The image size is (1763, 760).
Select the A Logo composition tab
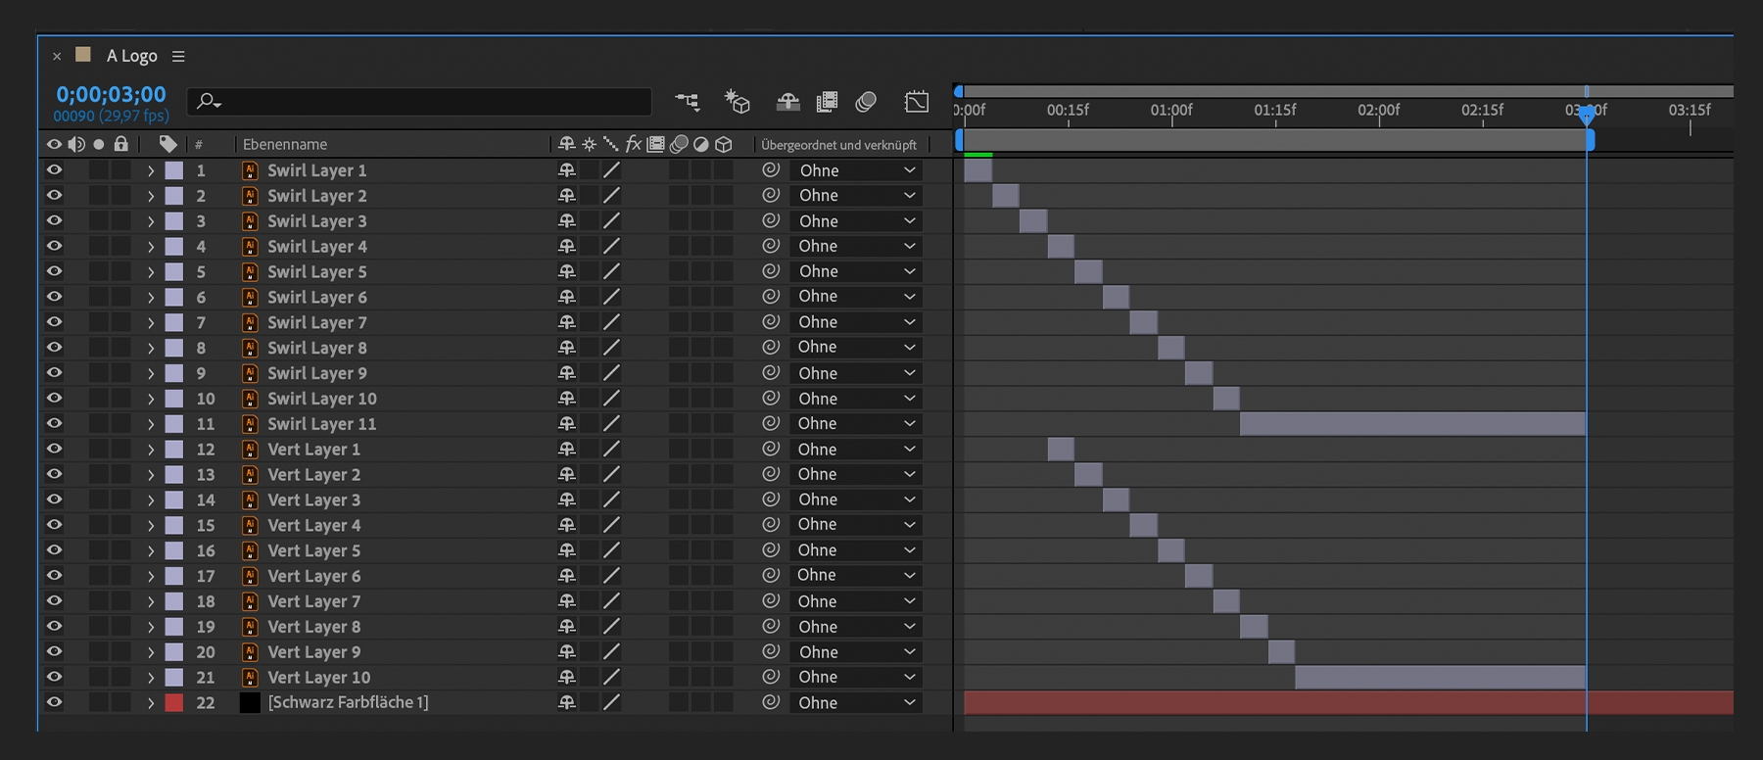[x=132, y=56]
